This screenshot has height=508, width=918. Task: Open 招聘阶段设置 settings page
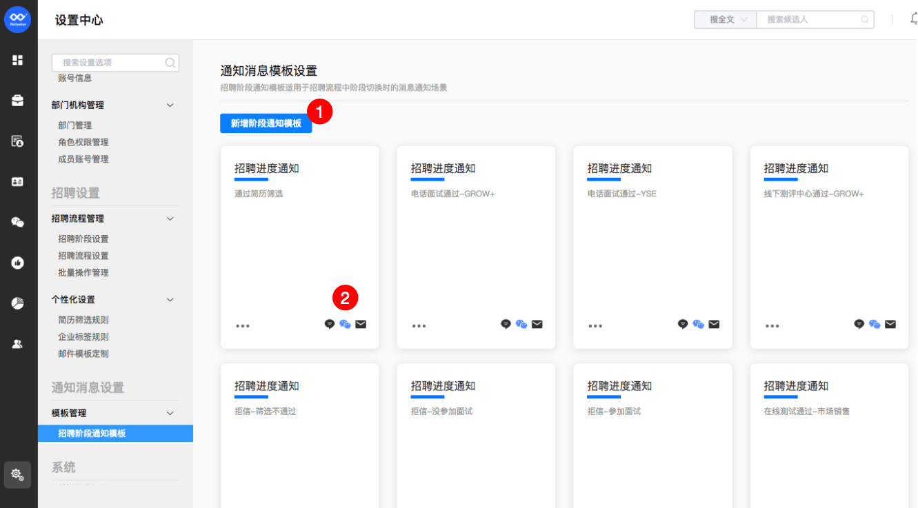(83, 239)
